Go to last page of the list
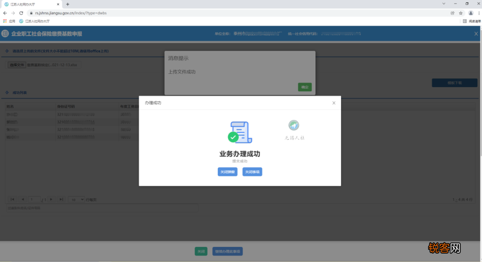 pos(61,199)
